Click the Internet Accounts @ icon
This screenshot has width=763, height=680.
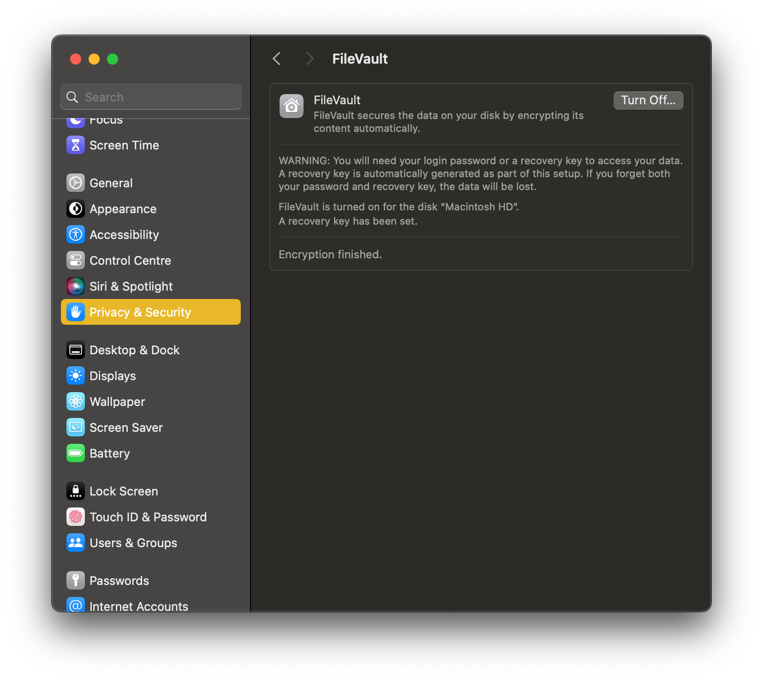[76, 605]
